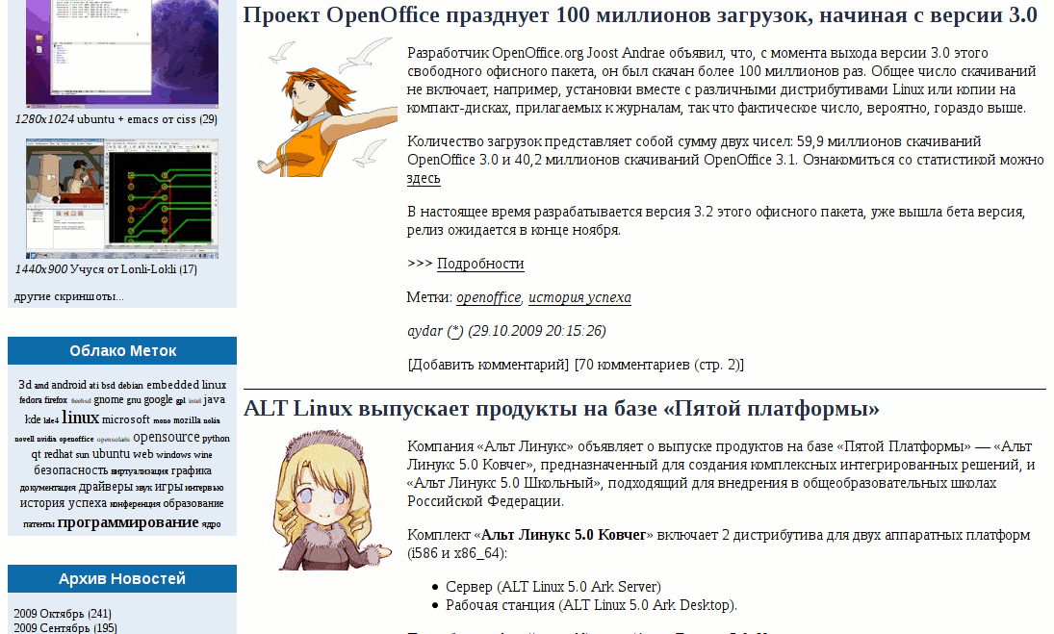The height and width of the screenshot is (634, 1054).
Task: Select the «mozilla» tag
Action: (x=187, y=420)
